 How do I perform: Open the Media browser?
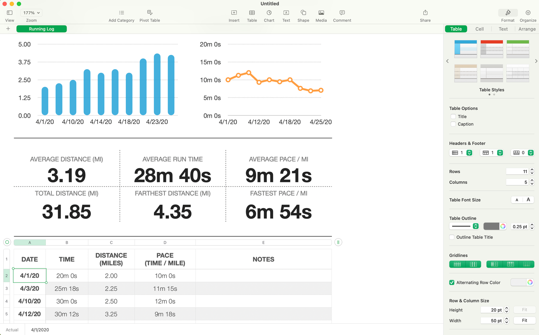pyautogui.click(x=321, y=15)
